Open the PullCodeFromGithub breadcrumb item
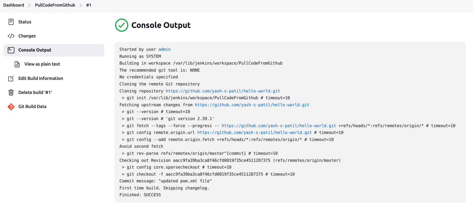 coord(55,5)
